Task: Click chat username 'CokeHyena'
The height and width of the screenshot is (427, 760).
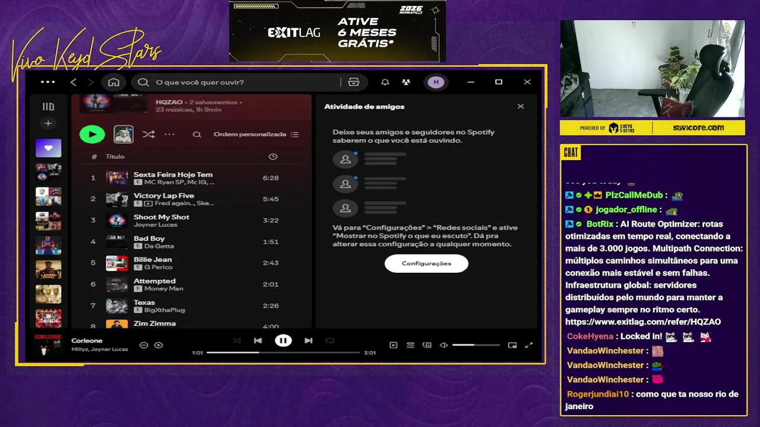Action: tap(590, 337)
